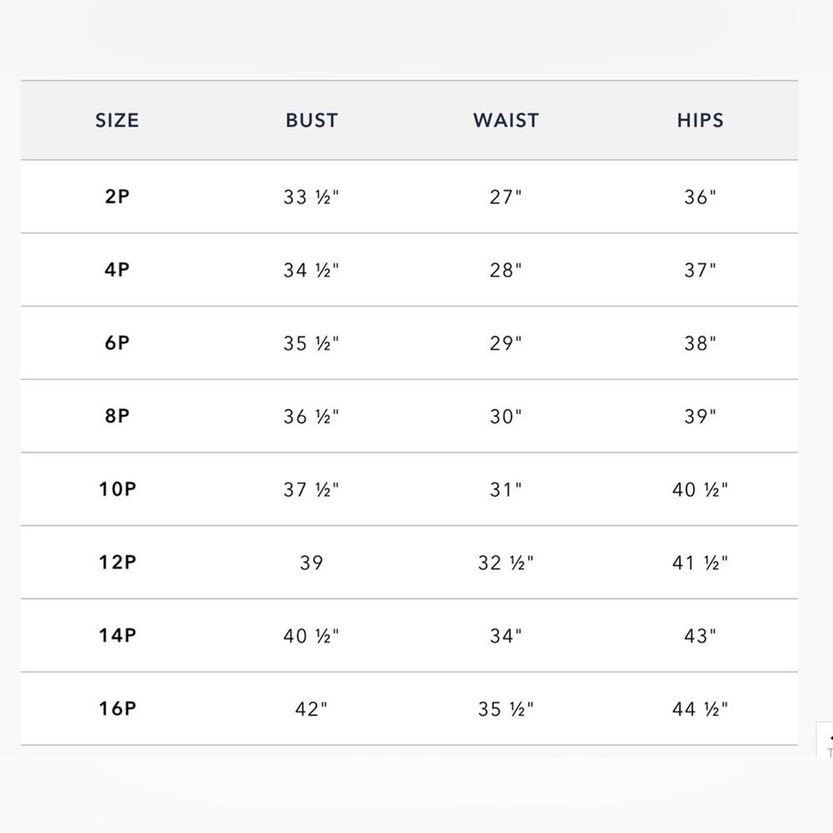Viewport: 833px width, 833px height.
Task: Click the SIZE column header
Action: click(117, 121)
